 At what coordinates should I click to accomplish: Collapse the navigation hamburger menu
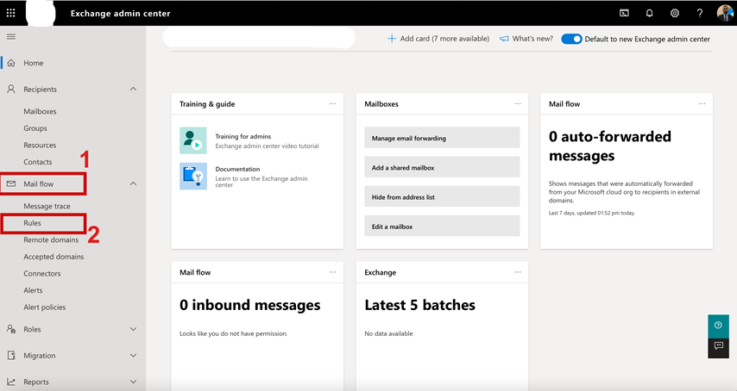tap(11, 36)
